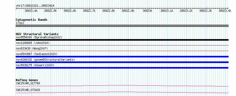Click the 38822.4k ruler tick label
The image size is (236, 96).
pos(31,11)
